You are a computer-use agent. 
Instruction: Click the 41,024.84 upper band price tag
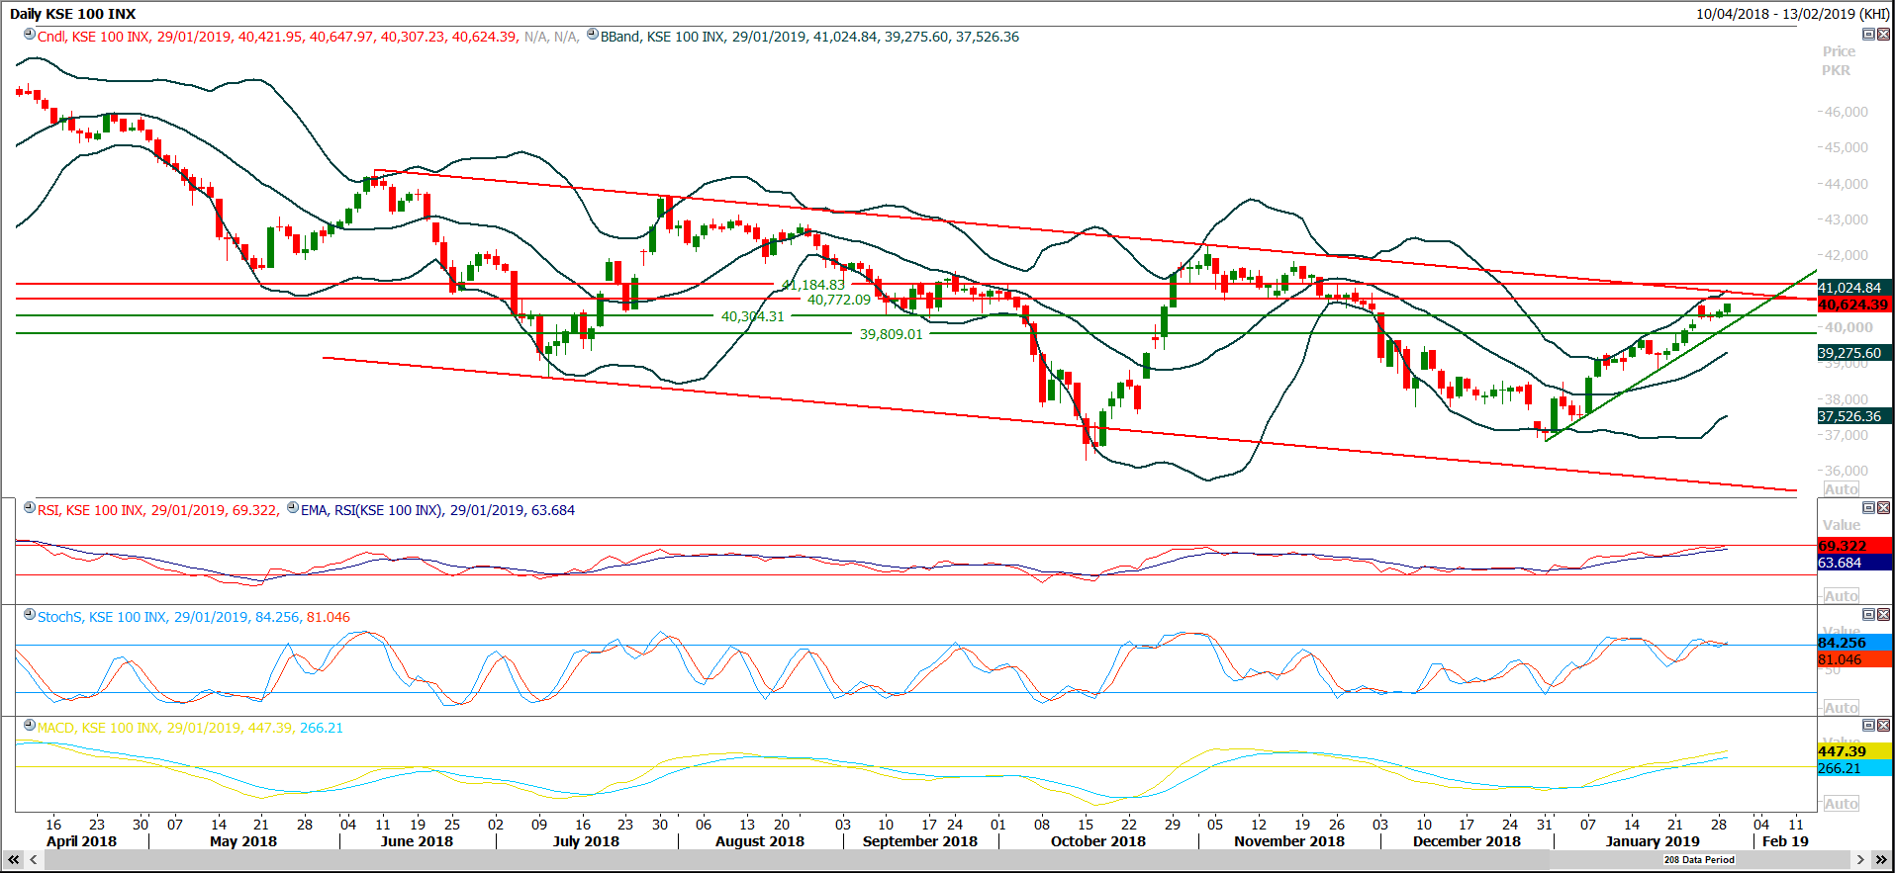[x=1854, y=288]
